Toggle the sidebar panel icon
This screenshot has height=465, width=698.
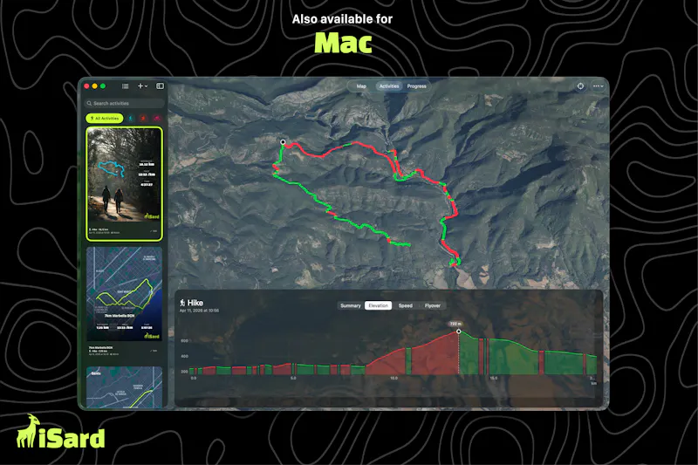click(x=160, y=85)
